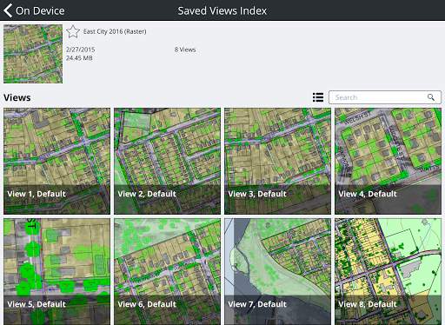Viewport: 445px width, 325px height.
Task: Open View 7, Default thumbnail
Action: 277,272
